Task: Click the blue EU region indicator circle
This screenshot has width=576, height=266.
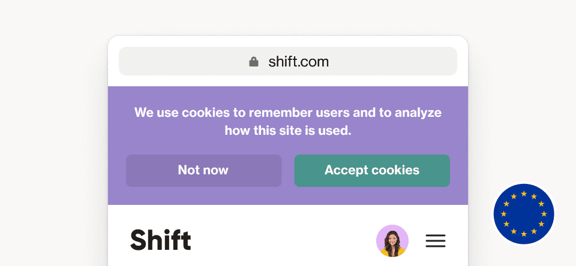Action: point(524,214)
